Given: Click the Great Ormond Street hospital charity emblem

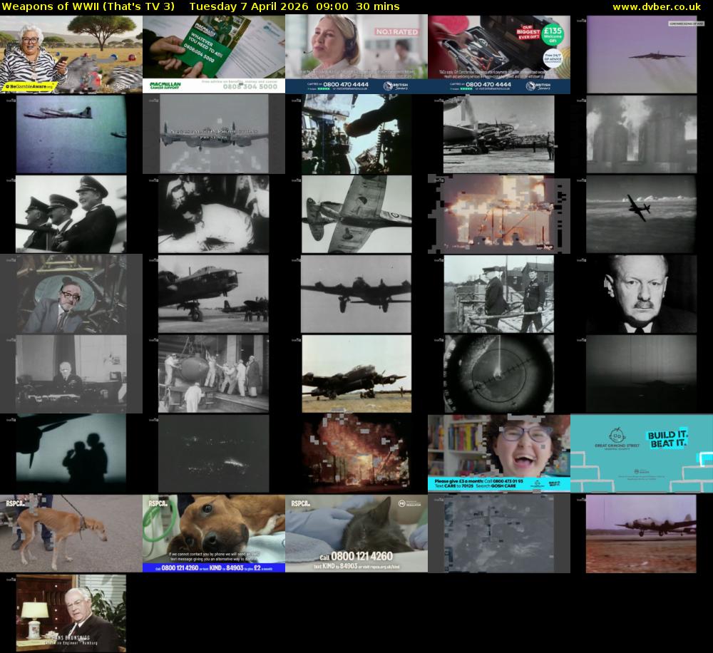Looking at the screenshot, I should 617,436.
